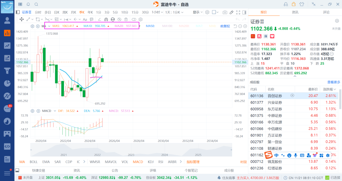Open the user profile icon in sidebar

[x=7, y=21]
